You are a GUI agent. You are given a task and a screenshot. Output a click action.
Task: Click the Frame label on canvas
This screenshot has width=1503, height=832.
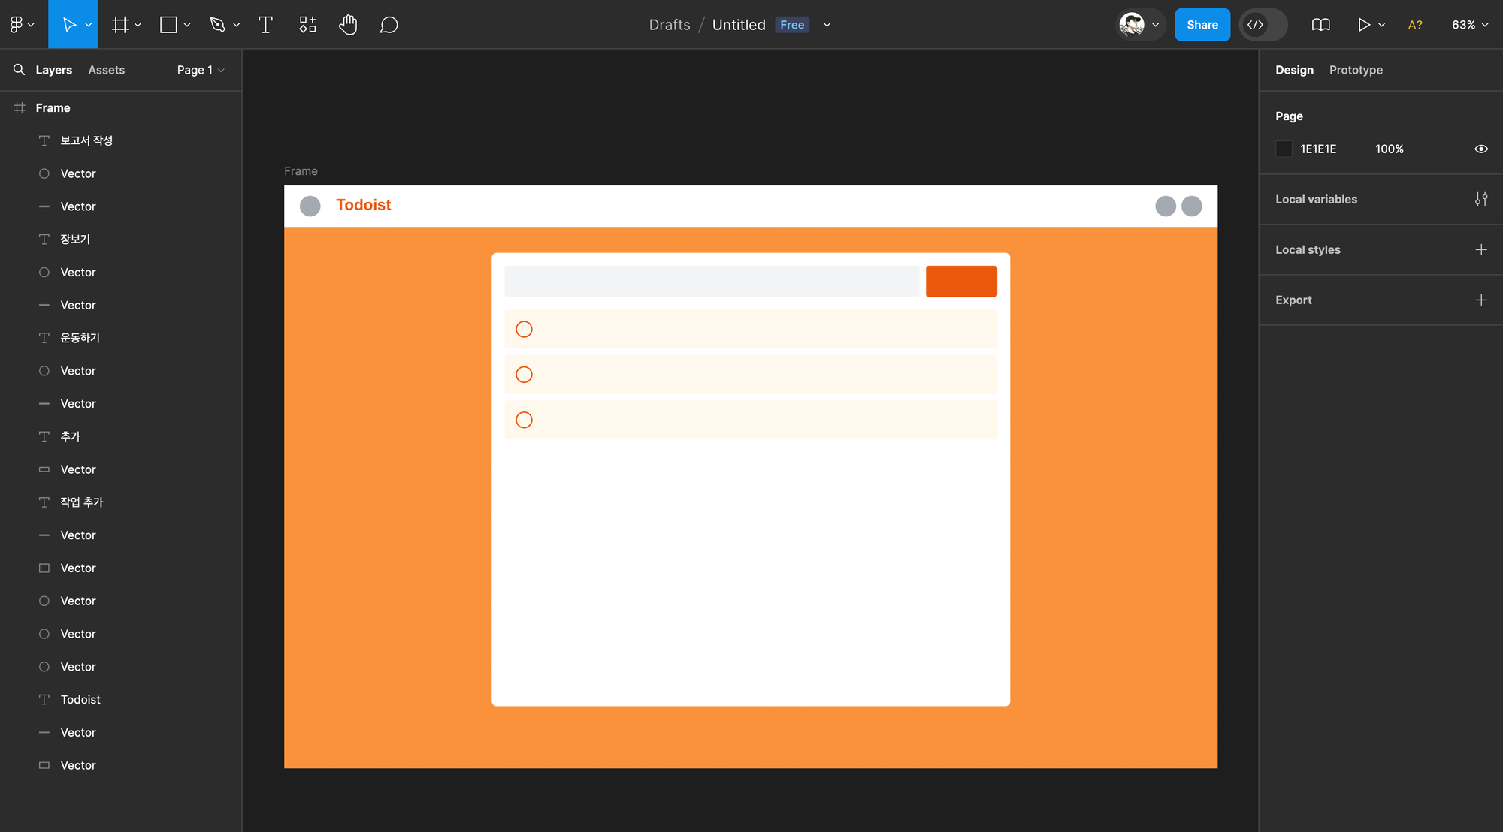click(301, 171)
